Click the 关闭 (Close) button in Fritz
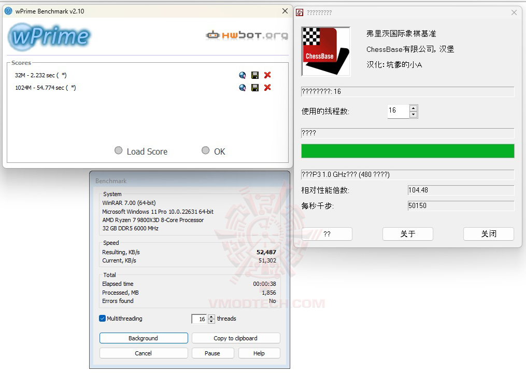Viewport: 526px width, 373px height. 488,234
